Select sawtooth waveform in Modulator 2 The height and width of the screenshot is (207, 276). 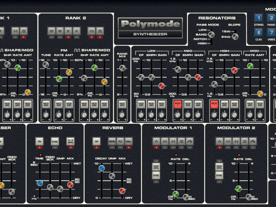(228, 141)
